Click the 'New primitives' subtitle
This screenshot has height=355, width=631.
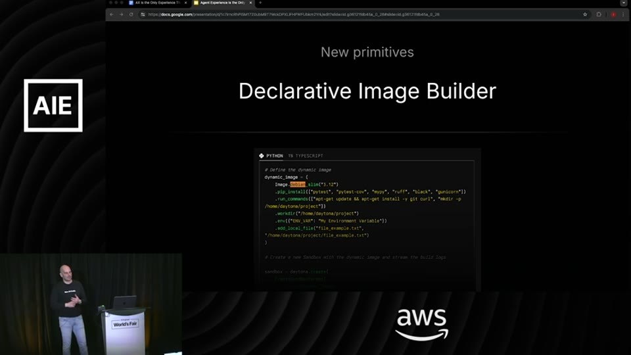pos(367,53)
